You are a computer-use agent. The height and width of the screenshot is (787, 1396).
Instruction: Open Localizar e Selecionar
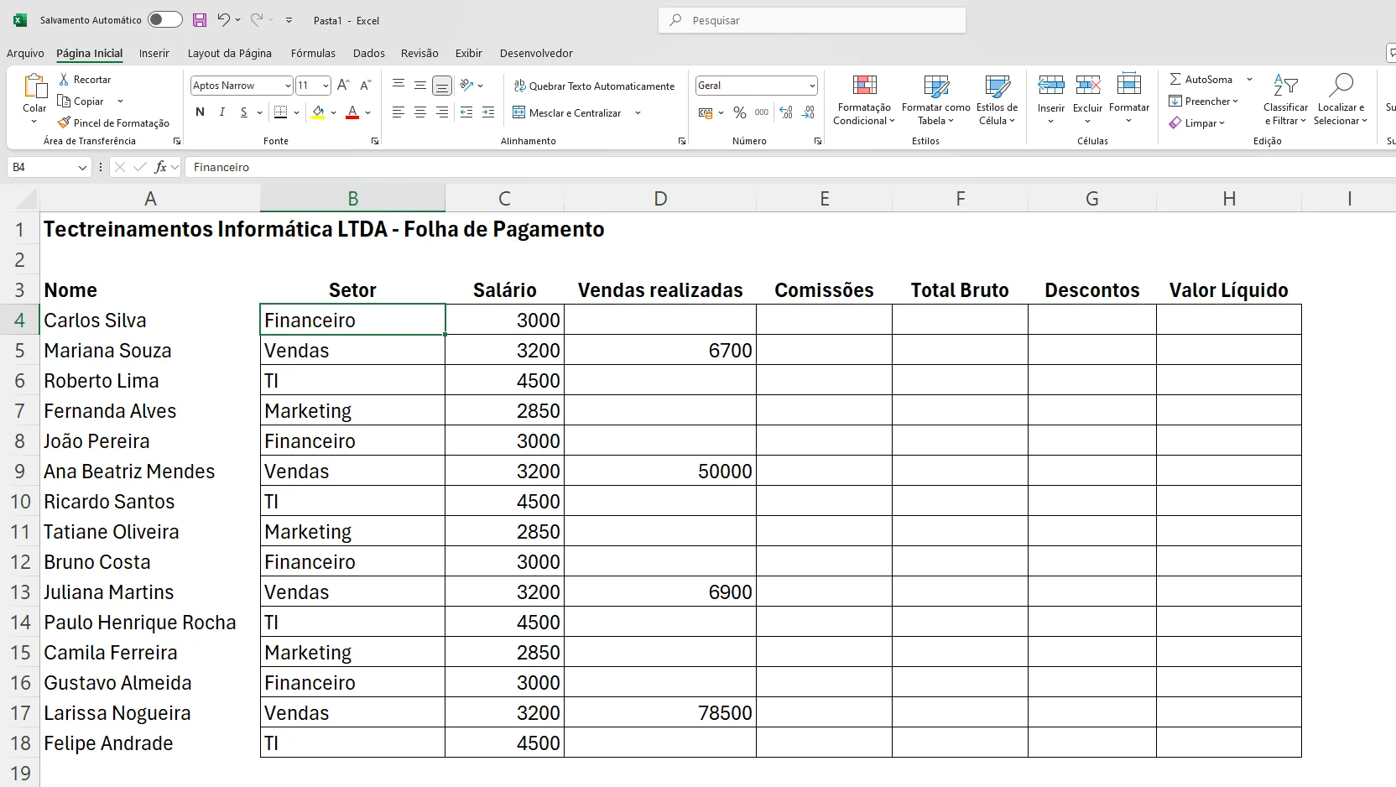[x=1341, y=100]
